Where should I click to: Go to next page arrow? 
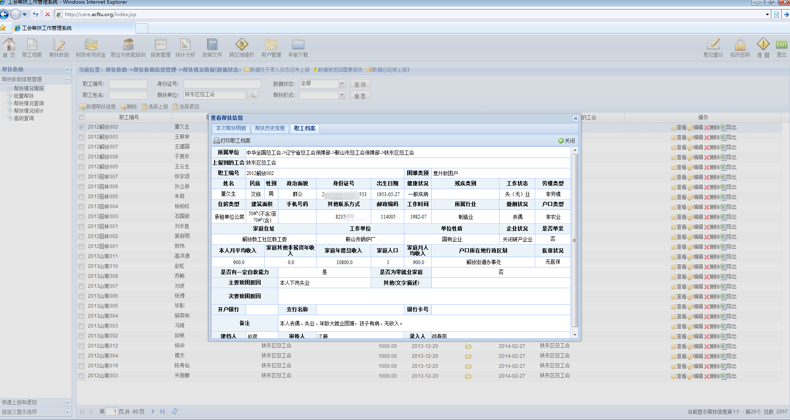153,411
